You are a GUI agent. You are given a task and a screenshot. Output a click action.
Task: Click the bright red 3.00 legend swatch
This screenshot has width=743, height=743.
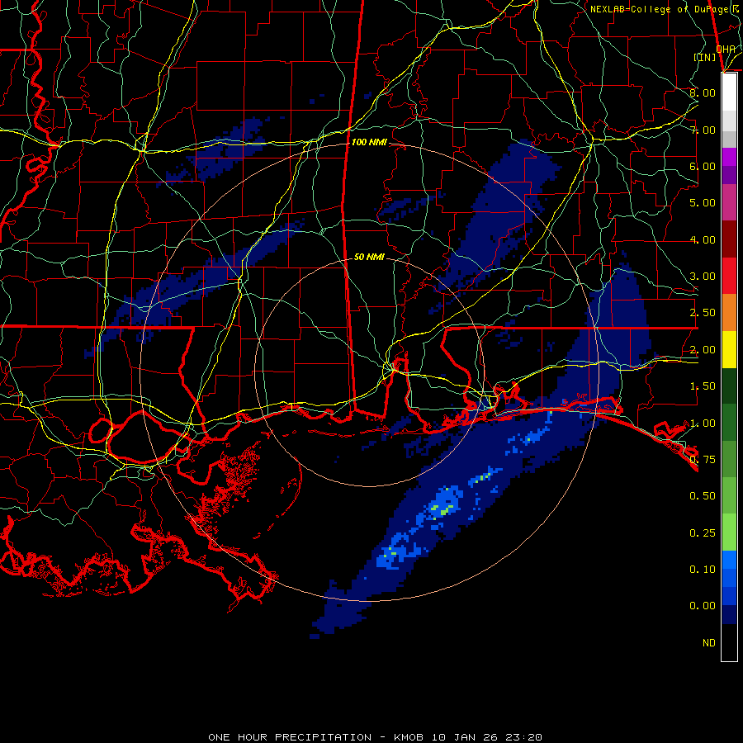coord(729,276)
